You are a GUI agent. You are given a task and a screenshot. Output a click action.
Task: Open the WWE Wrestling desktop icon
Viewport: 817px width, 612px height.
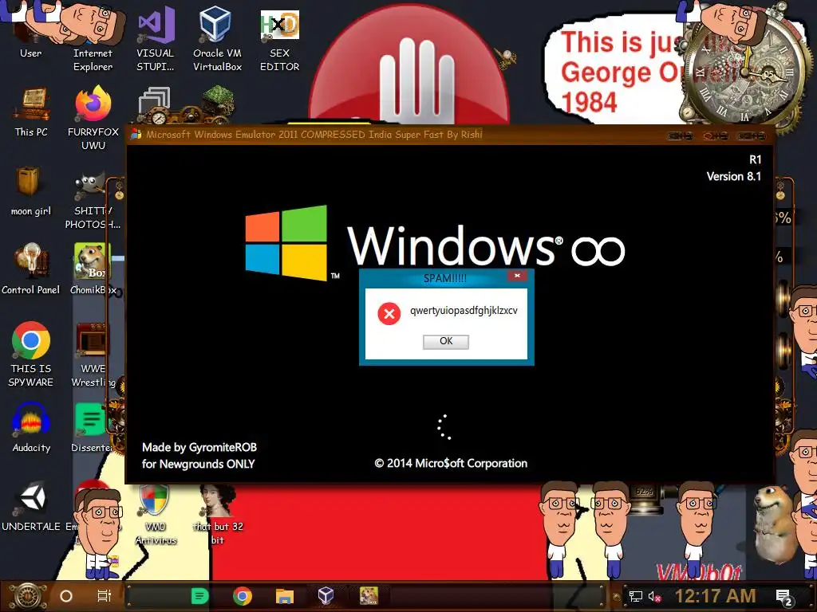click(93, 355)
